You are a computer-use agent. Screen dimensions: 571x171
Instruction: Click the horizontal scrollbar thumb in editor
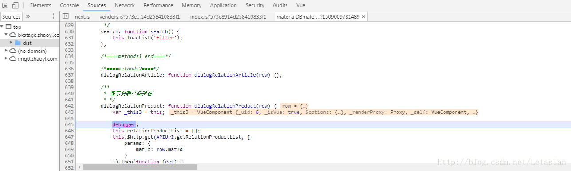(x=140, y=167)
